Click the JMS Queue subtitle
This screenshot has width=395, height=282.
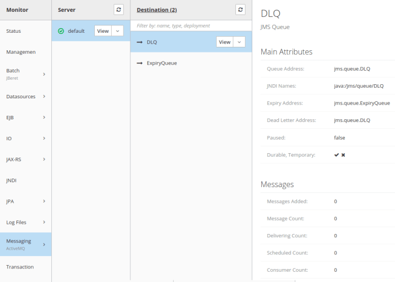275,27
